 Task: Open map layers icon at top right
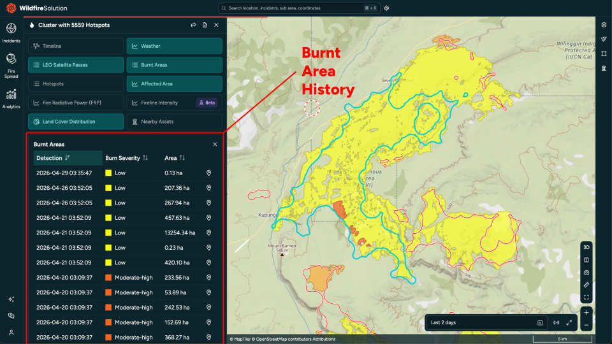604,25
